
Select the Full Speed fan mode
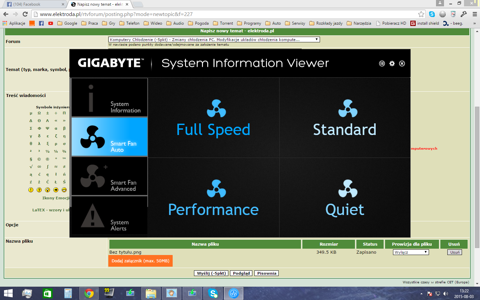[x=213, y=118]
